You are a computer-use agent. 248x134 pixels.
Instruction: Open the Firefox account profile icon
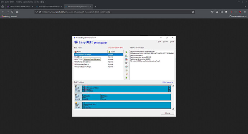pyautogui.click(x=217, y=12)
